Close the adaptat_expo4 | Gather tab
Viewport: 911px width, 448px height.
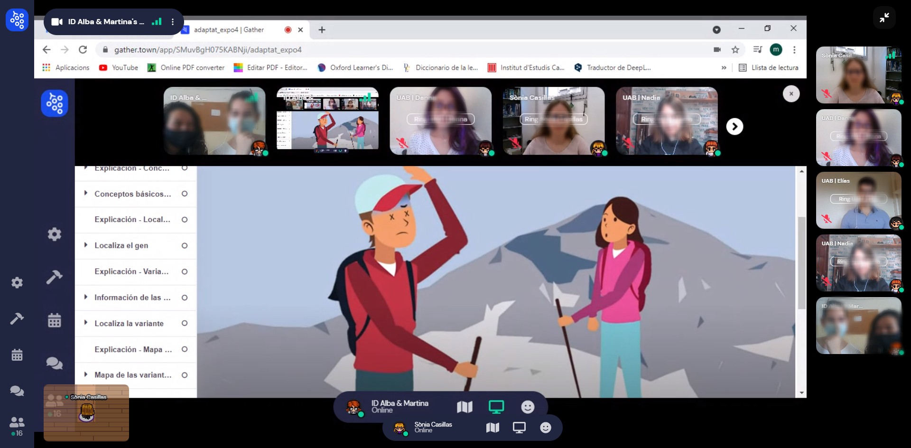pos(300,30)
